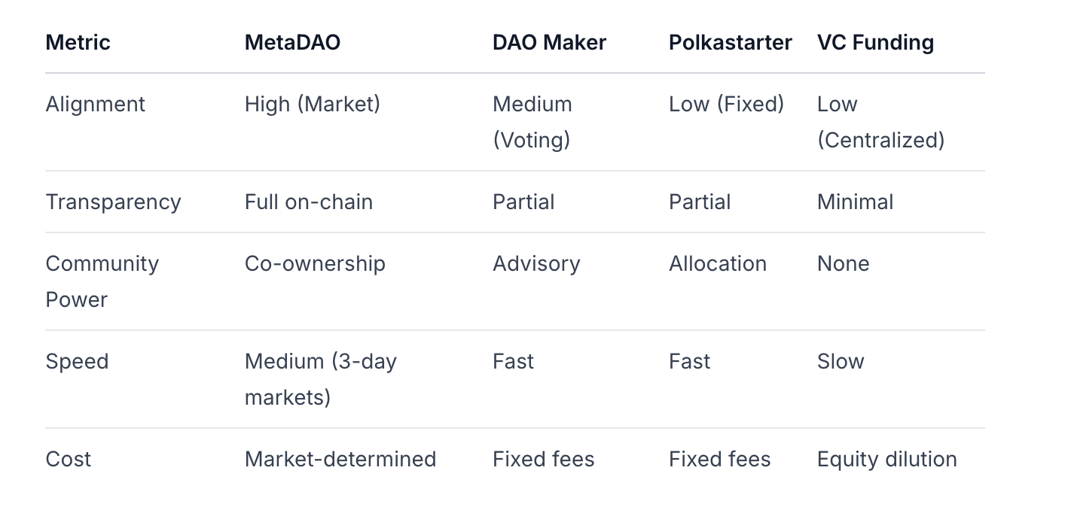
Task: Click the Cost row label
Action: click(x=68, y=459)
